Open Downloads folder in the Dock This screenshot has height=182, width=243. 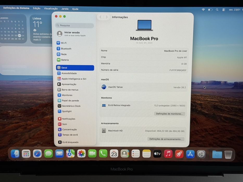click(x=217, y=154)
